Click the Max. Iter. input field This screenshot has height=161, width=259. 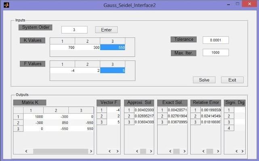(216, 52)
